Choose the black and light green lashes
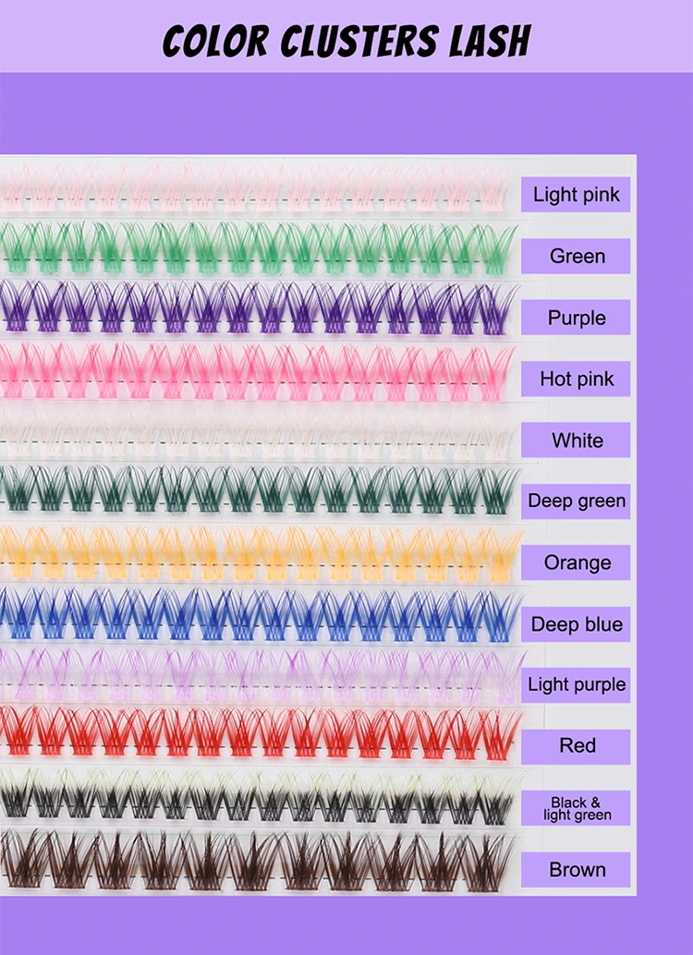The height and width of the screenshot is (955, 693). click(259, 796)
